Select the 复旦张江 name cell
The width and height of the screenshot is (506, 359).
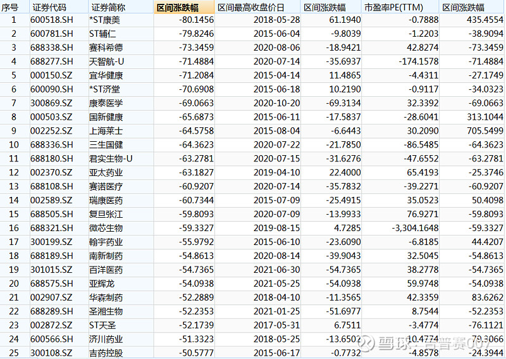point(106,215)
